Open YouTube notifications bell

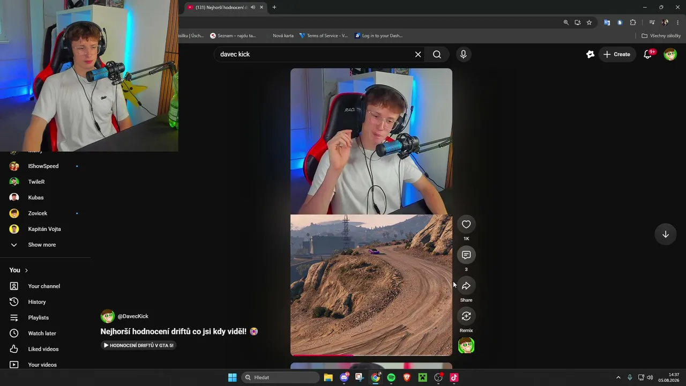648,54
